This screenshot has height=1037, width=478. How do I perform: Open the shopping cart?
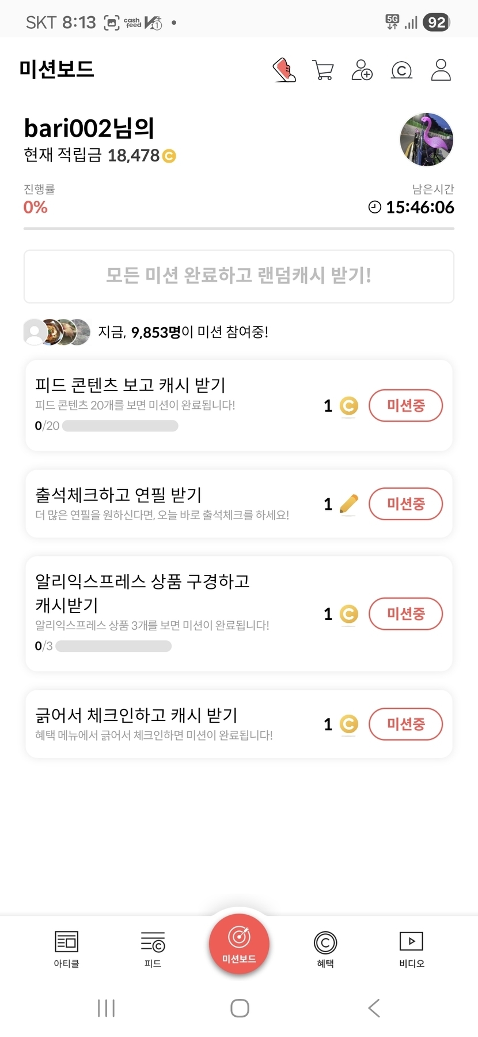323,70
